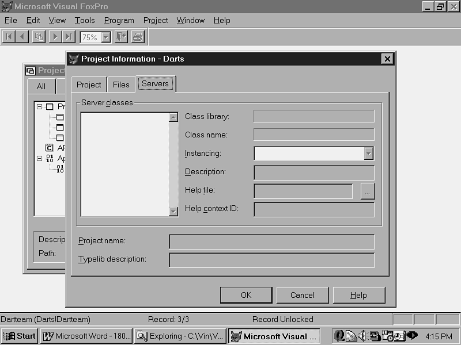The width and height of the screenshot is (461, 345).
Task: Click the Go to Page toolbar icon
Action: tap(39, 37)
